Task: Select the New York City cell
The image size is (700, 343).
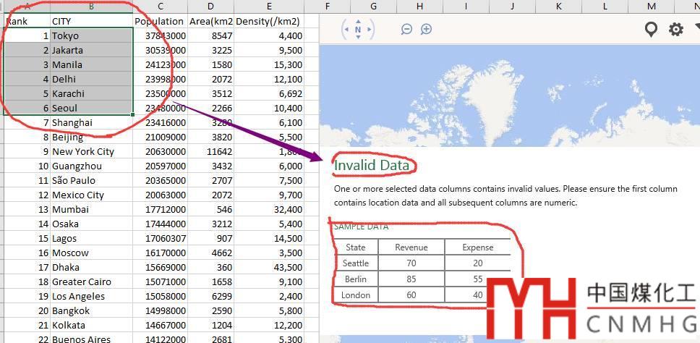Action: point(91,151)
